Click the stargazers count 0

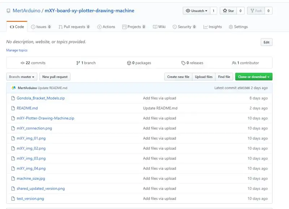241,11
